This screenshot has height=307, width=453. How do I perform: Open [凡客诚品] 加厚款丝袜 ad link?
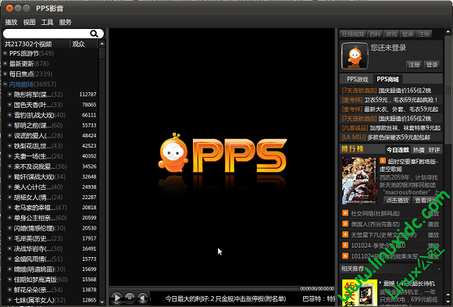[x=391, y=128]
